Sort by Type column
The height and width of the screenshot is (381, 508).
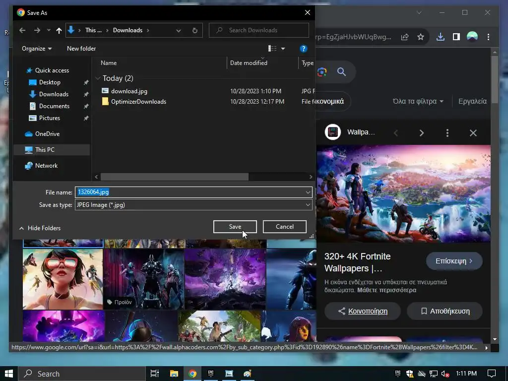(307, 63)
